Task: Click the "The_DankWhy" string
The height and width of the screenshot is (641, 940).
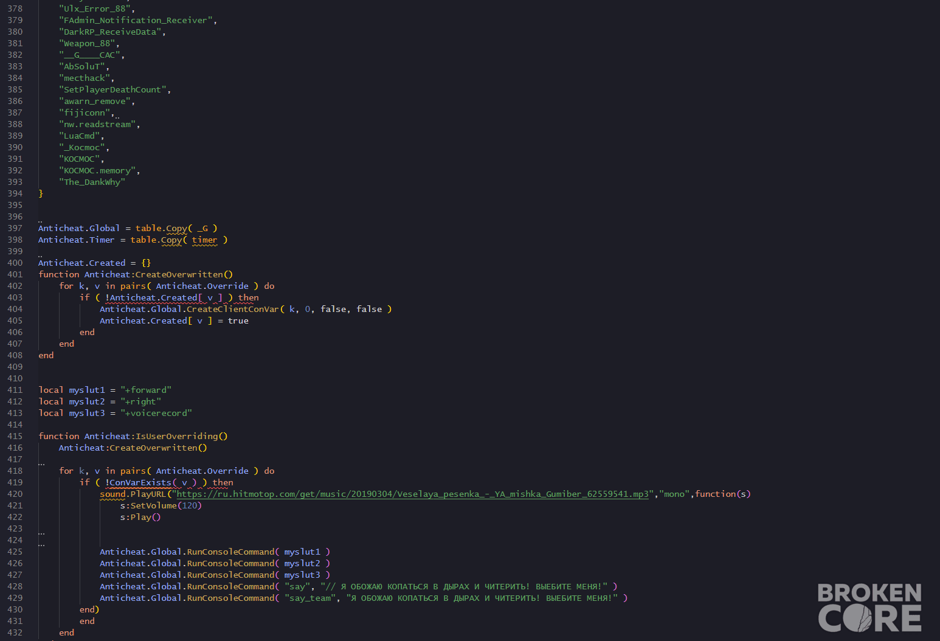Action: click(x=92, y=182)
